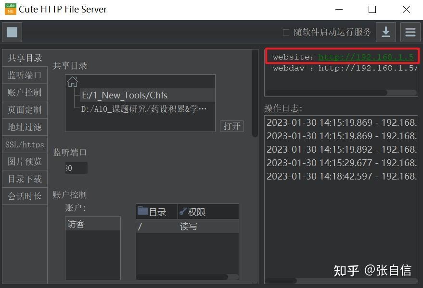This screenshot has height=288, width=423.
Task: Click the horizontal scrollbar under the website address box
Action: click(x=327, y=93)
